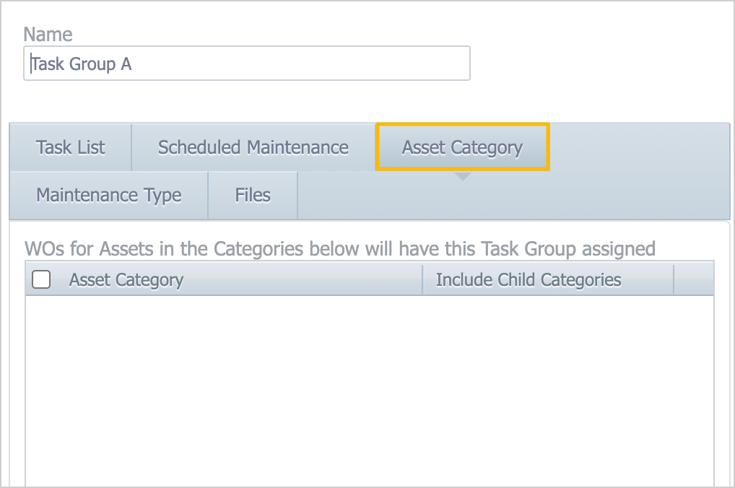
Task: Click divider right of Include Child Categories header
Action: [674, 280]
